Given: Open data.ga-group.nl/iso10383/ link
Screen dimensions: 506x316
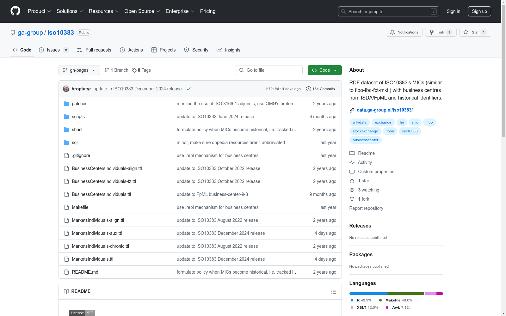Looking at the screenshot, I should click(x=385, y=110).
